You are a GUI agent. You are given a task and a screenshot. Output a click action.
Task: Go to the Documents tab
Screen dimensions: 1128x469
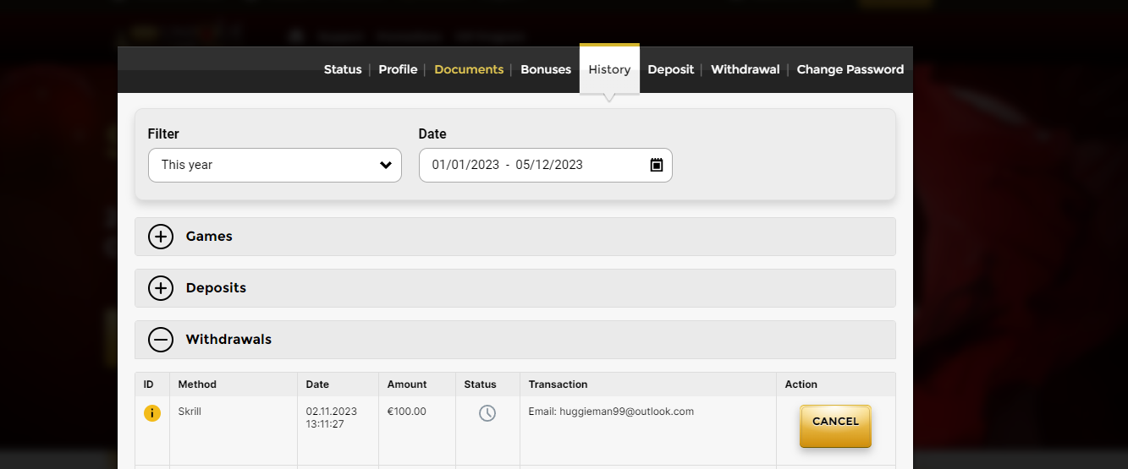pyautogui.click(x=469, y=69)
